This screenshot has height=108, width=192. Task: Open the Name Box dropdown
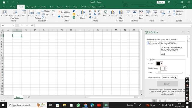click(x=13, y=25)
